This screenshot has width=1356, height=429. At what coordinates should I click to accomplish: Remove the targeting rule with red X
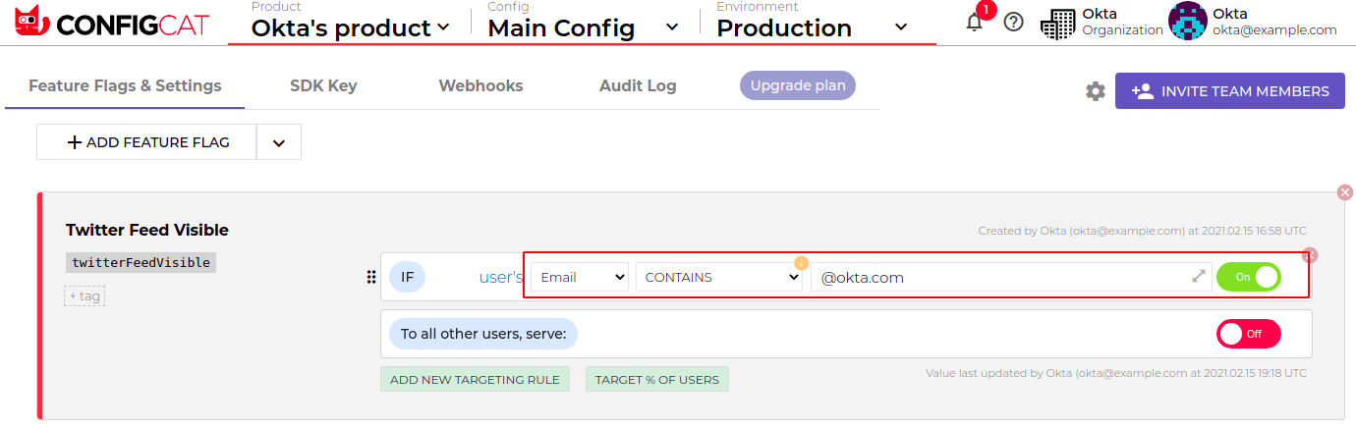tap(1310, 255)
